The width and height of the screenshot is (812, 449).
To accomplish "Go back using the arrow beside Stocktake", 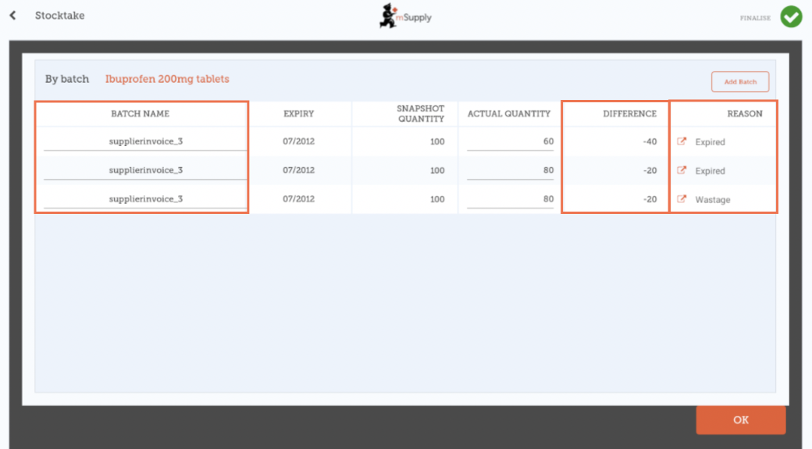I will [x=12, y=16].
